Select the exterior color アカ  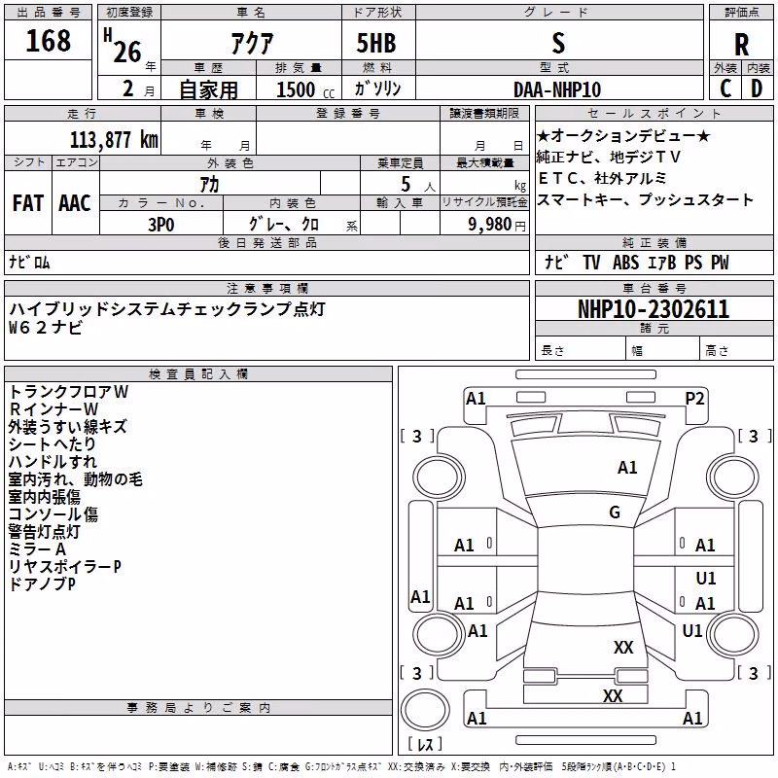209,185
